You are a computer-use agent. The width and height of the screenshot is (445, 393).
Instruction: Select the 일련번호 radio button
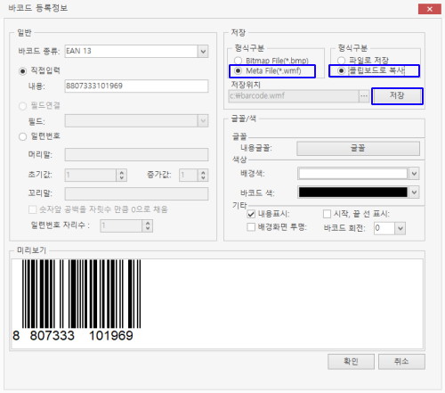[22, 136]
